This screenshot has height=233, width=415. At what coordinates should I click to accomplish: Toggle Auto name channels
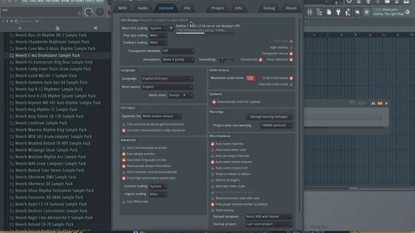[213, 144]
